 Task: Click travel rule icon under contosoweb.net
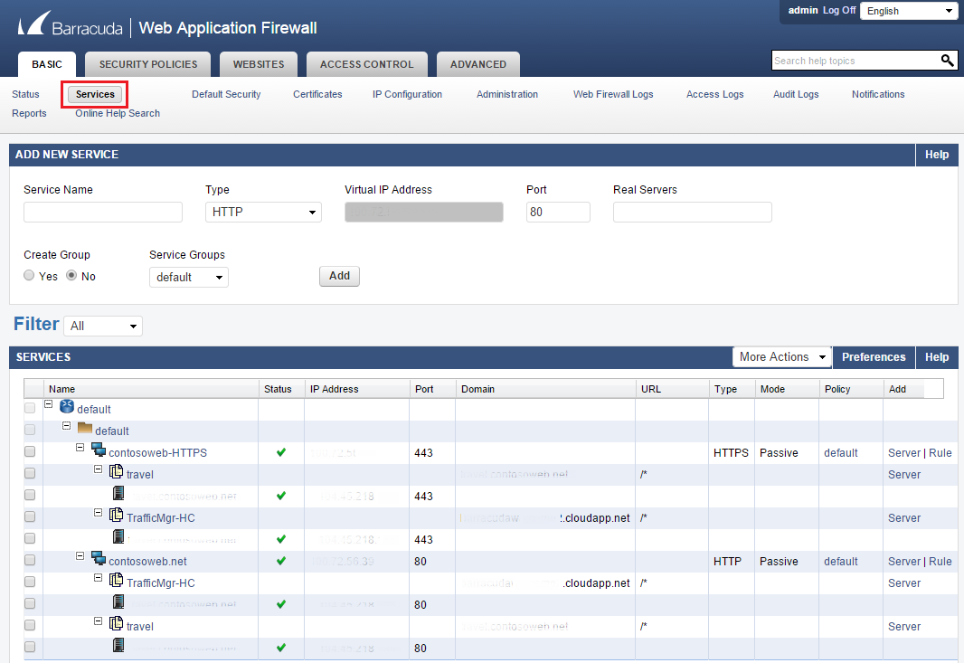click(116, 623)
